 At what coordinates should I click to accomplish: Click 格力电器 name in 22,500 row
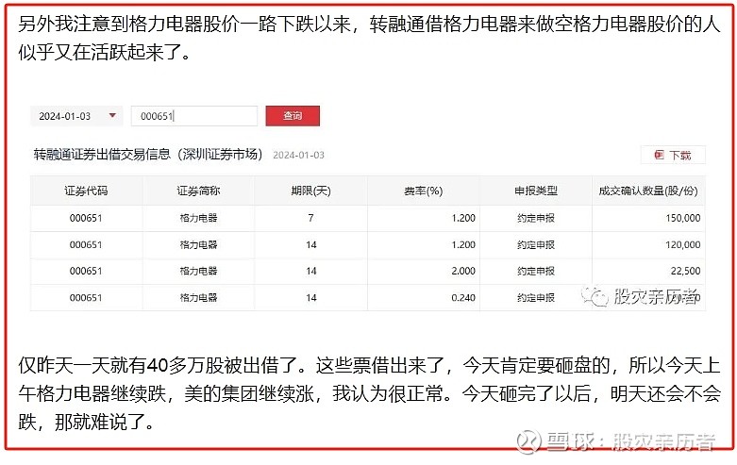pyautogui.click(x=198, y=271)
